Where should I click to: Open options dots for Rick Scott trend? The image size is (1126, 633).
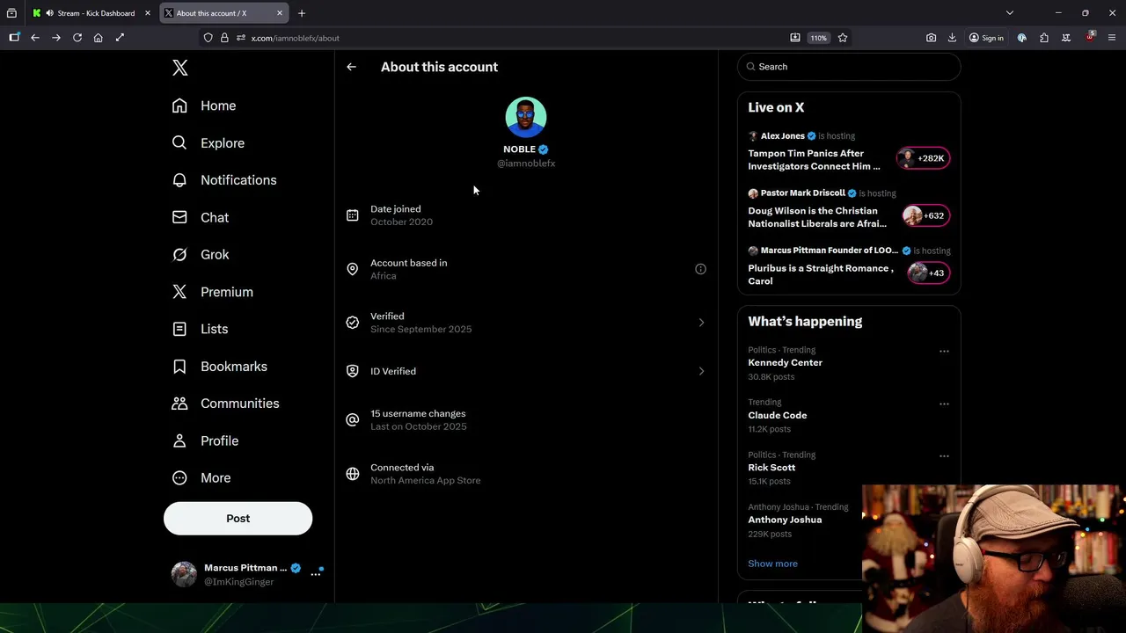(944, 456)
